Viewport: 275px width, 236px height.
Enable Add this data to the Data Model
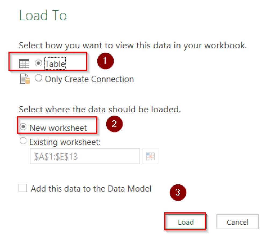point(23,188)
